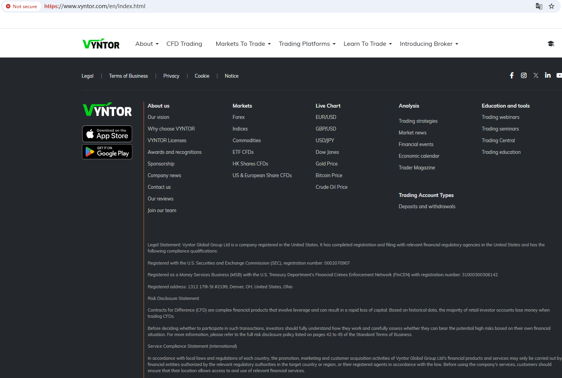Open the GBP/USD live chart link
Screen dimensions: 562x378
pos(326,129)
